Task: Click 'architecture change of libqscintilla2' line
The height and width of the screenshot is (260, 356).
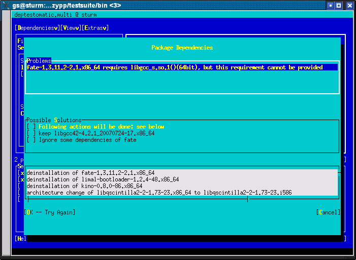Action: (x=182, y=193)
